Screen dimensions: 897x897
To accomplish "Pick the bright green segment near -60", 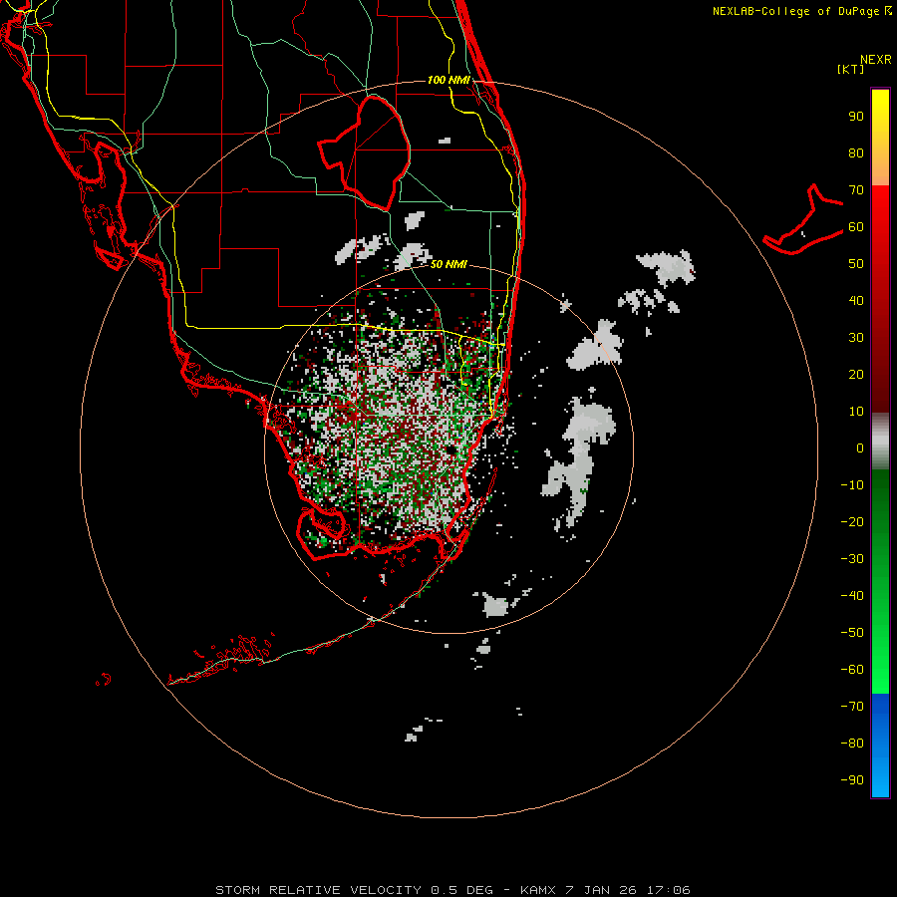I will coord(880,670).
